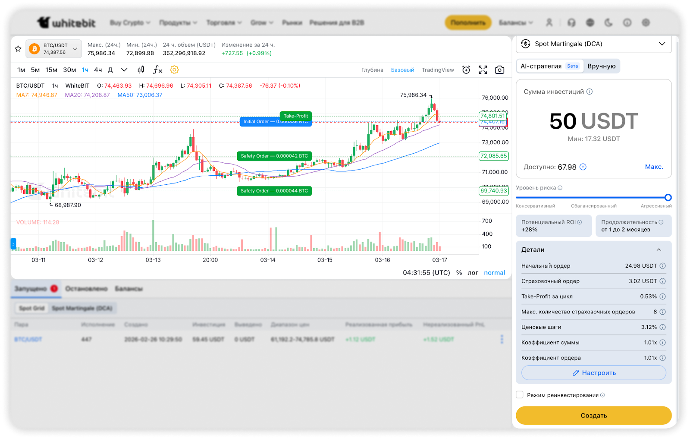Click the Создать button
This screenshot has height=439, width=690.
point(593,415)
